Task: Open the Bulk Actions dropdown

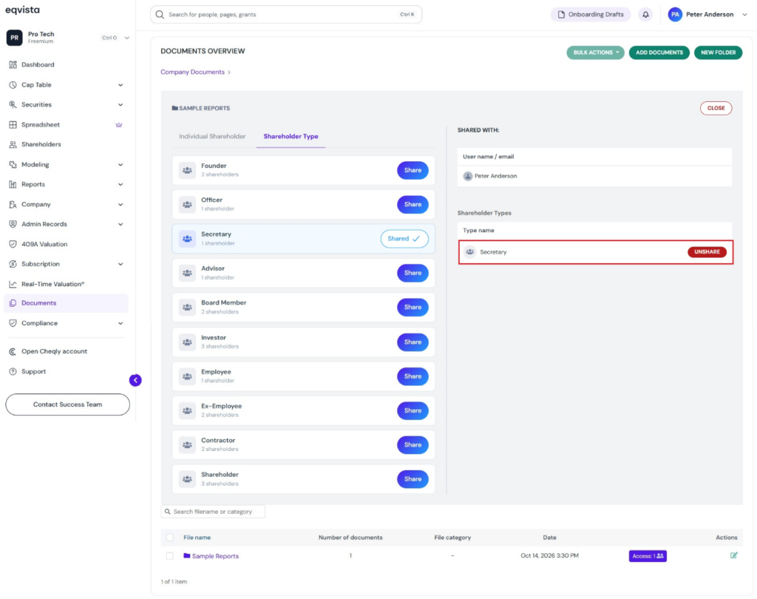Action: coord(595,53)
